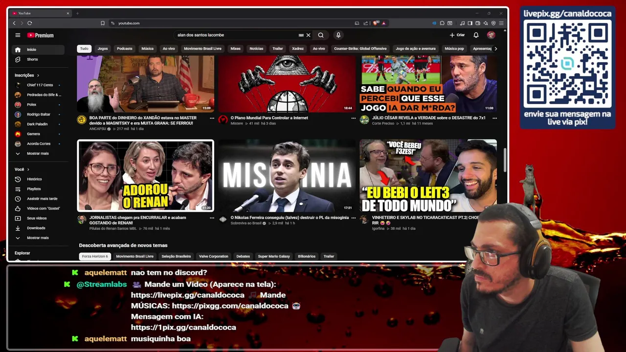This screenshot has width=626, height=352.
Task: Open the Shorts sidebar item
Action: pos(38,59)
